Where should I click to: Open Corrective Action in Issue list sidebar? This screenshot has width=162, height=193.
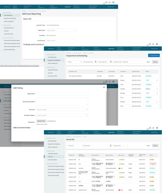point(52,160)
